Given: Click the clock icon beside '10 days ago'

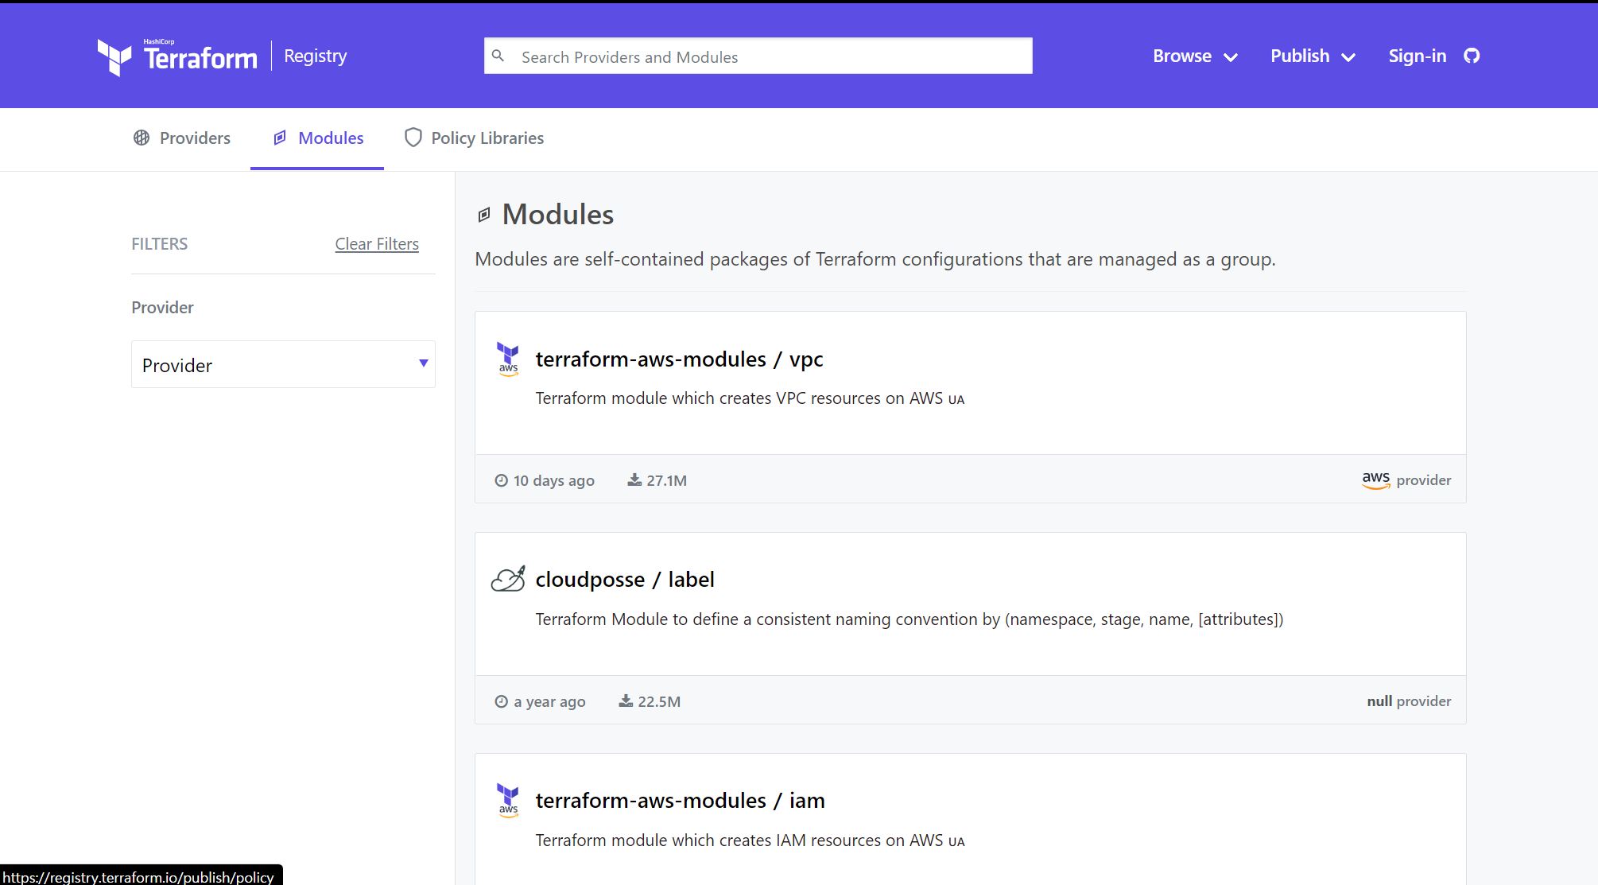Looking at the screenshot, I should (501, 480).
